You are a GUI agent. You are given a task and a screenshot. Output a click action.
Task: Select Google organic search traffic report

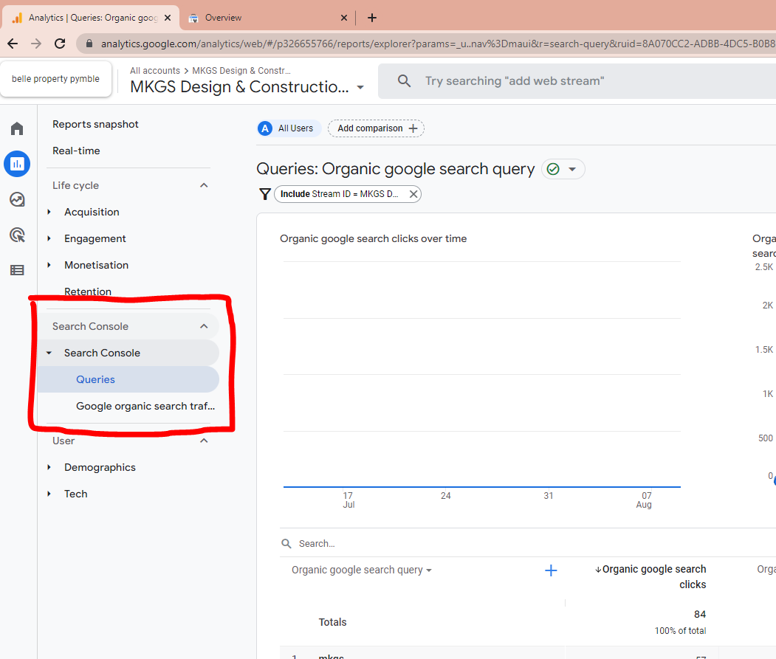pyautogui.click(x=145, y=406)
